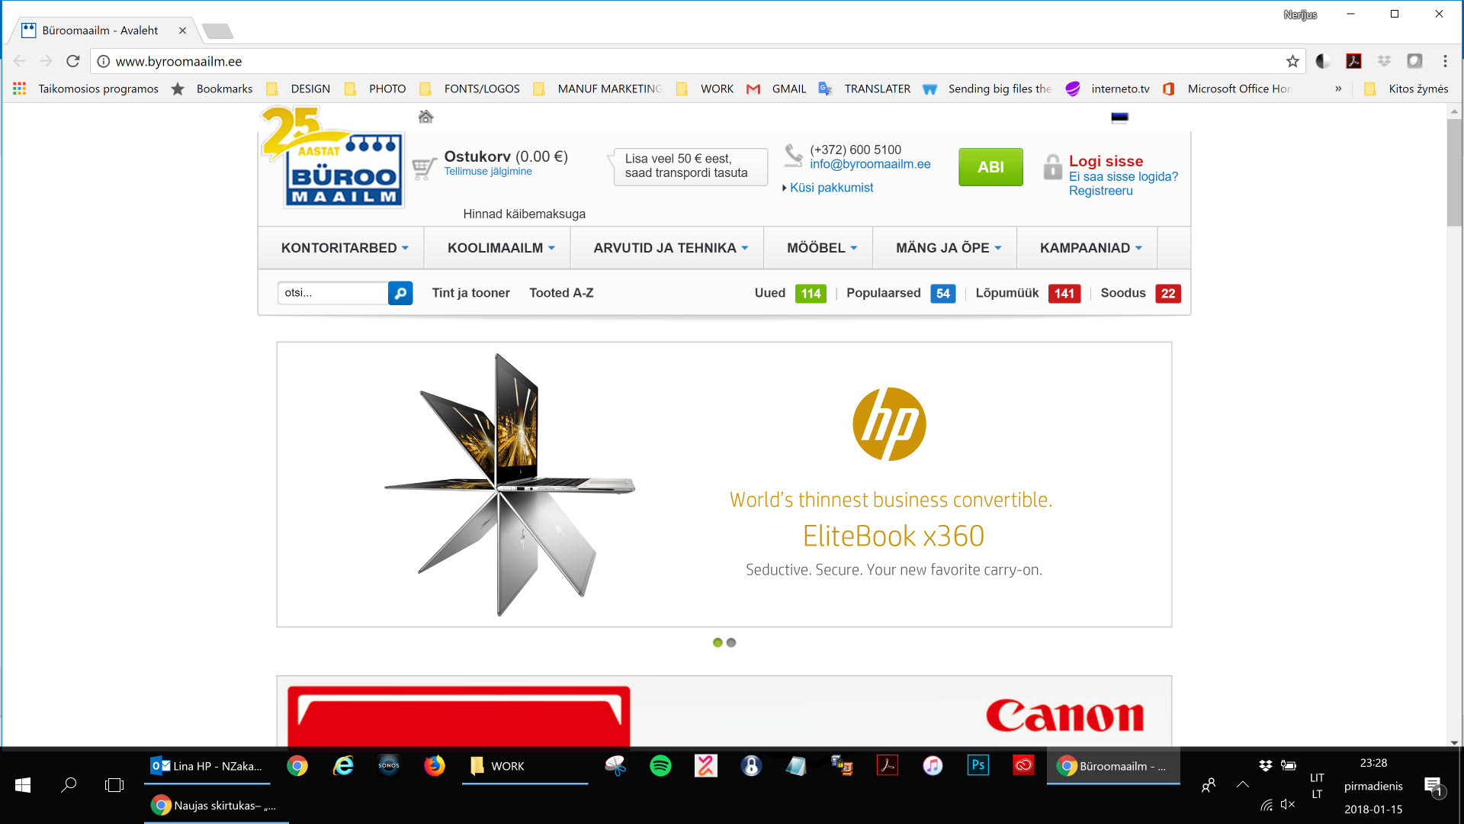
Task: Click Logi sisse link
Action: point(1106,161)
